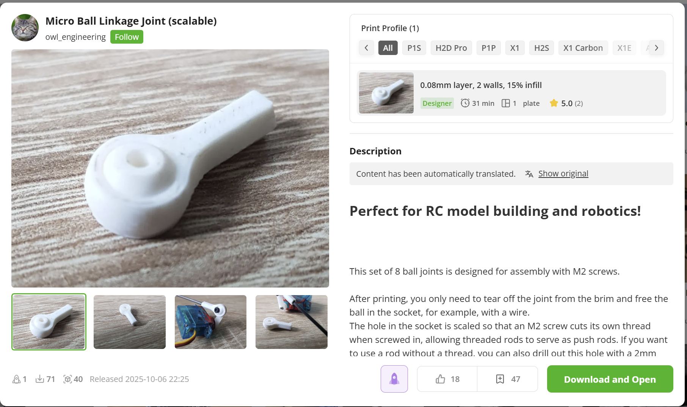Show original untranslated description
Screen dimensions: 687x407
[563, 173]
